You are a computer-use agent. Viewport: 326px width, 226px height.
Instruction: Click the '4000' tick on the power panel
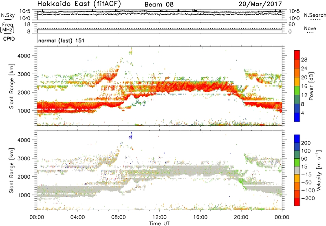(24, 56)
